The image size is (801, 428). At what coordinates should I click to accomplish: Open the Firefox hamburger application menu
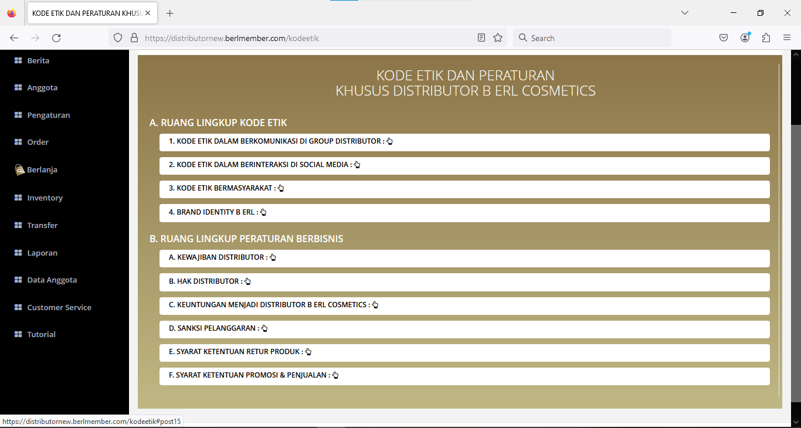pos(787,38)
